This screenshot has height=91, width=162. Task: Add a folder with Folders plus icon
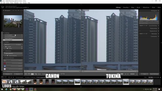tap(22, 42)
